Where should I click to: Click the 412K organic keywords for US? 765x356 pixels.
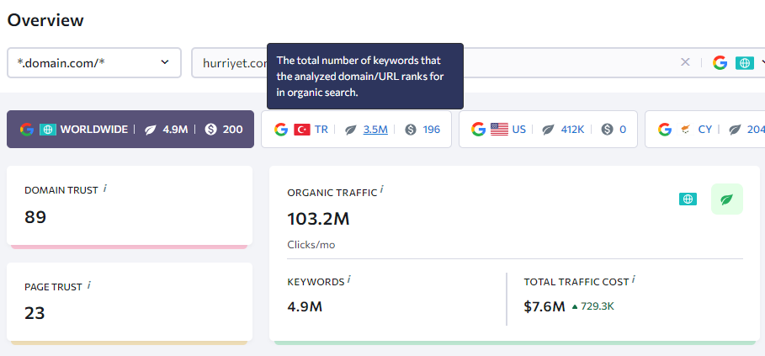[572, 130]
